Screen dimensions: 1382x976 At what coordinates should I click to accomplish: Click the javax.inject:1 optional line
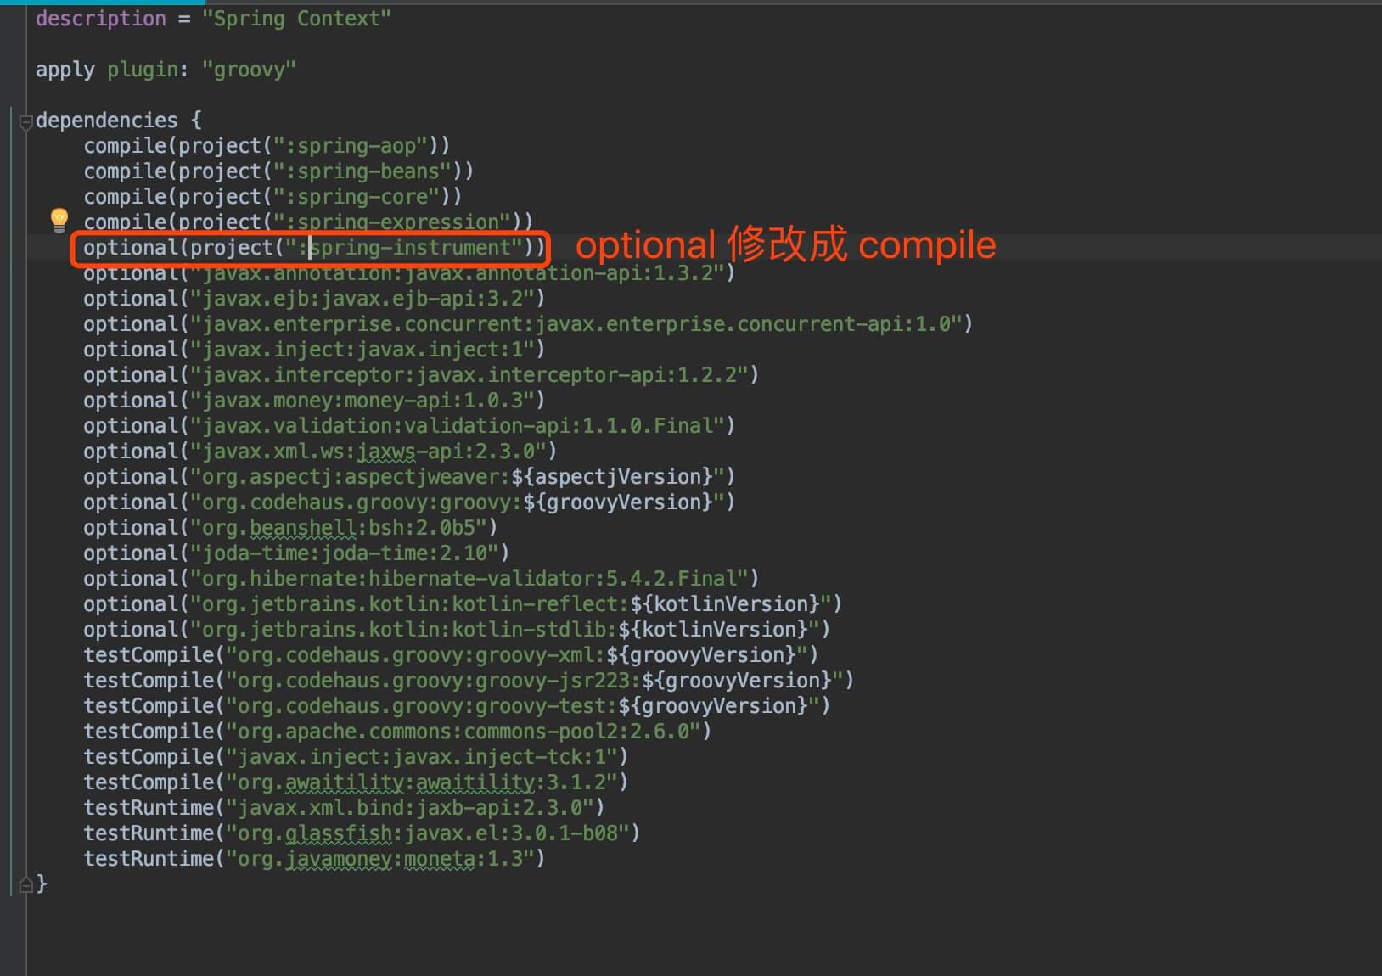point(314,350)
